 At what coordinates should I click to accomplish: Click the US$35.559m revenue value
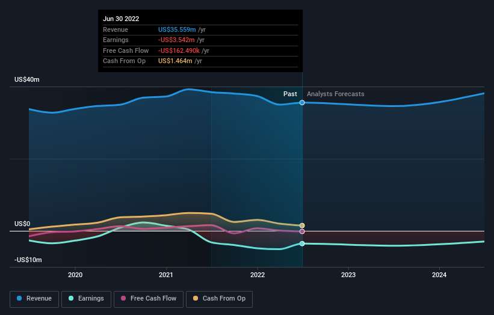[x=177, y=29]
